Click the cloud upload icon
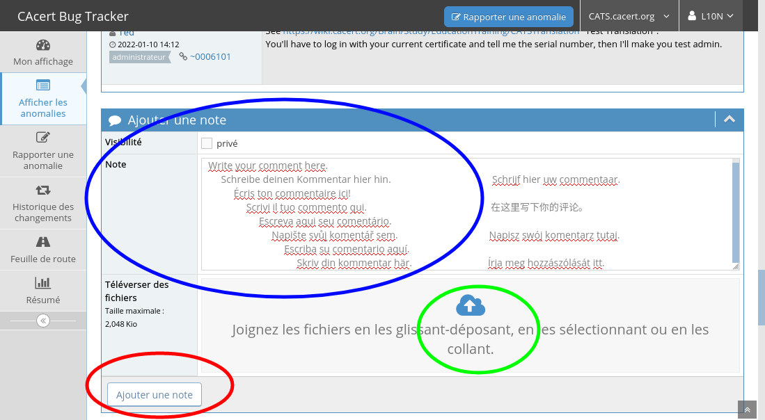 (470, 305)
